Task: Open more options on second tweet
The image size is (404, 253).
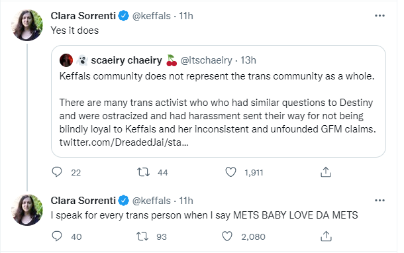Action: click(379, 201)
